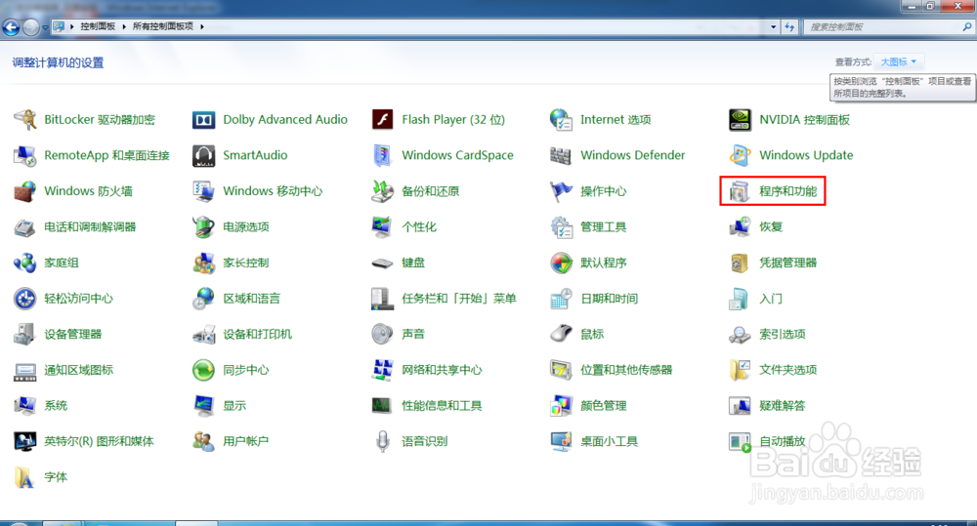Expand the address bar history dropdown arrow

pos(773,26)
